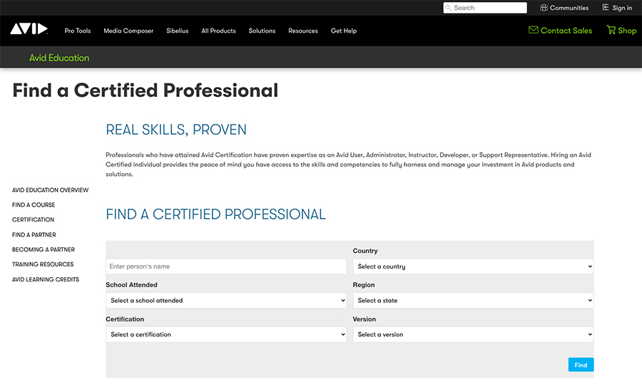Click the Find a Certified Professional blue heading

pos(215,214)
